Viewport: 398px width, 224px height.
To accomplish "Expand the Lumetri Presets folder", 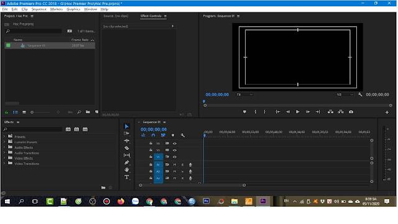I will coord(4,142).
